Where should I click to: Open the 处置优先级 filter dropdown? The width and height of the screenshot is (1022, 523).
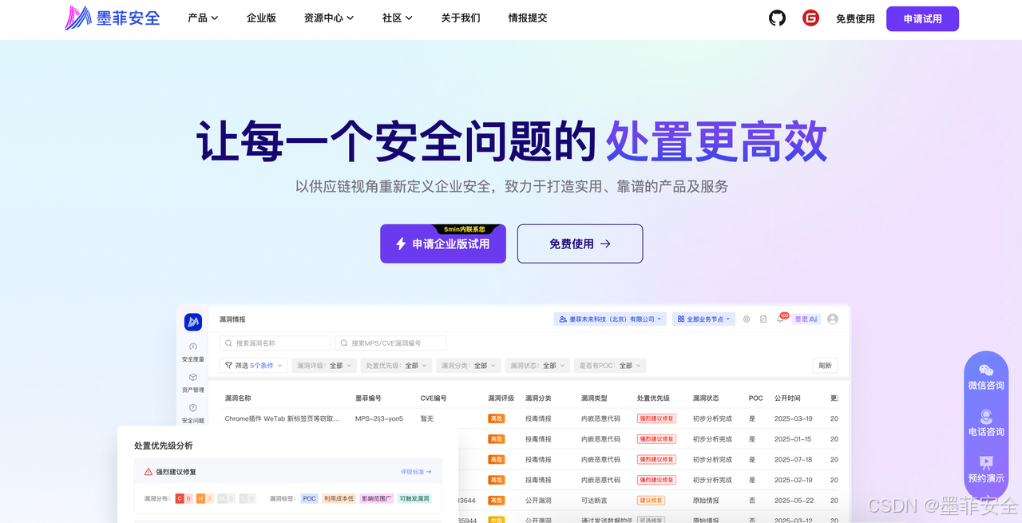[x=396, y=366]
